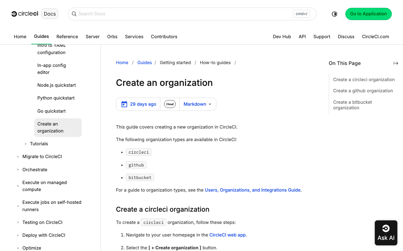Click Go to Application button
This screenshot has width=403, height=251.
368,14
